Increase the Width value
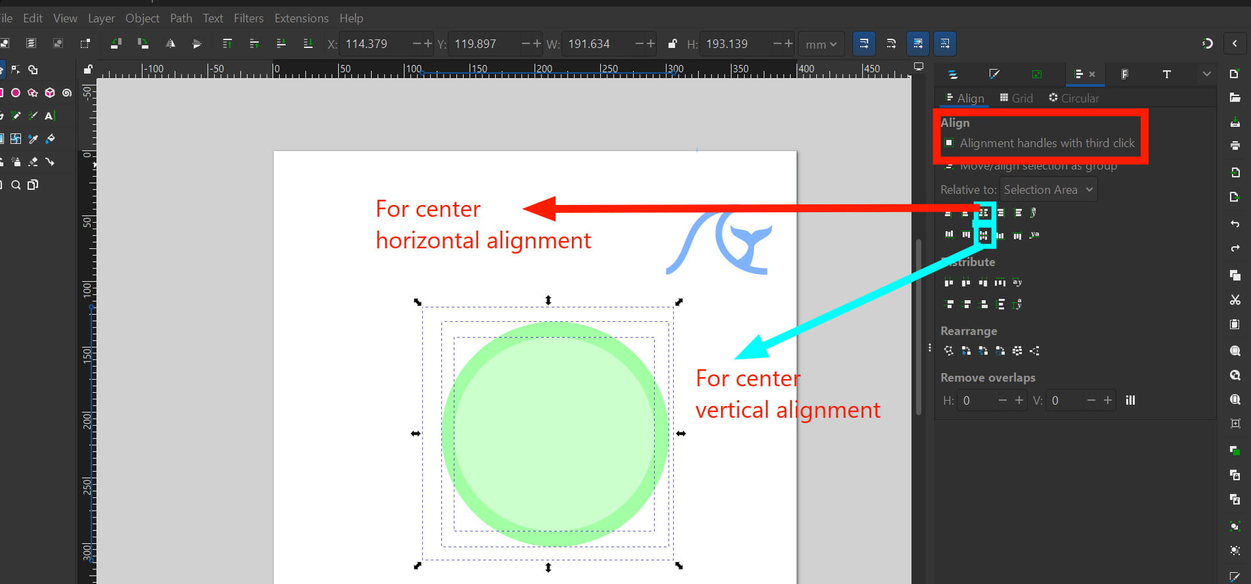 click(651, 44)
